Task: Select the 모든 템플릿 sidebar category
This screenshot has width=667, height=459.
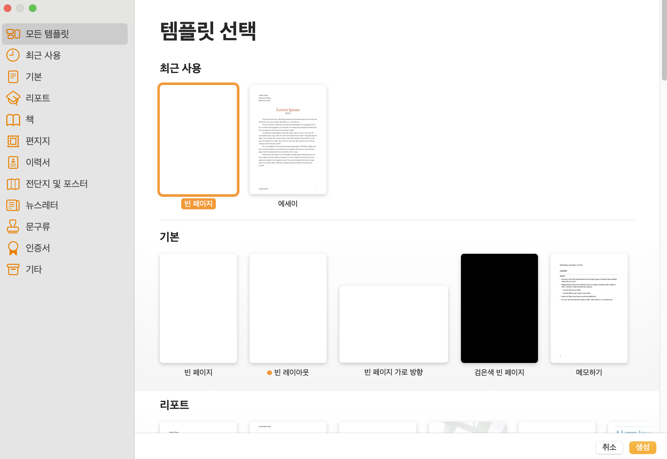Action: [x=65, y=34]
